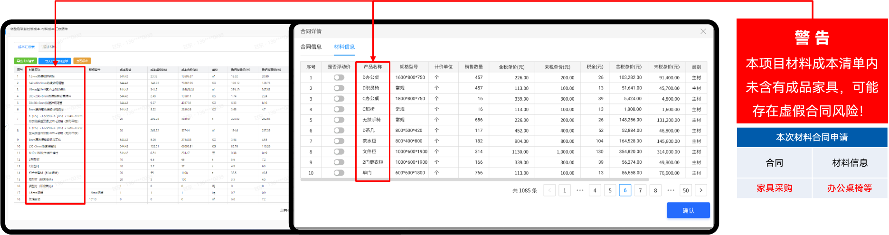This screenshot has height=235, width=889.
Task: Click the 未税总价(元) column header
Action: click(666, 67)
